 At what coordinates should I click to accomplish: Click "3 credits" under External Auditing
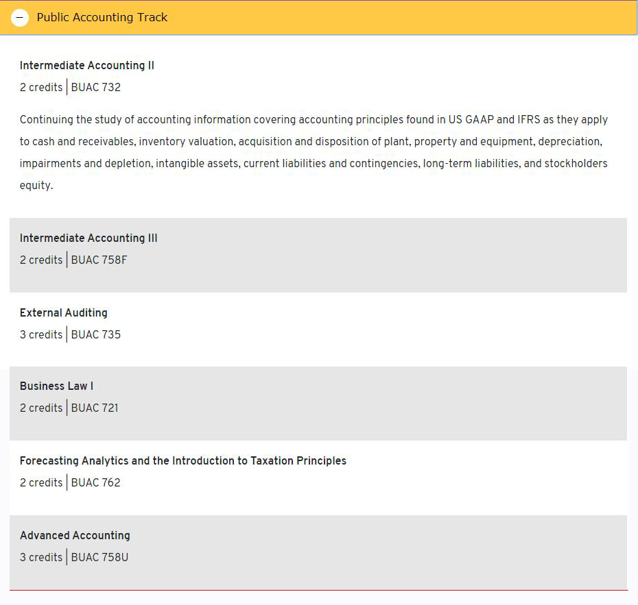coord(41,335)
